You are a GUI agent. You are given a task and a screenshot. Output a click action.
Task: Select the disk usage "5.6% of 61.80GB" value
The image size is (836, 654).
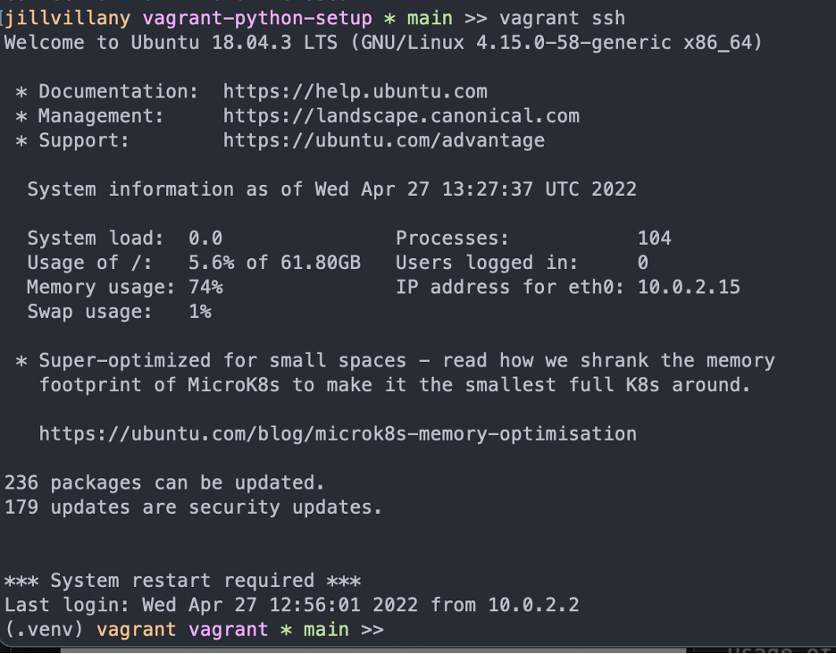(x=274, y=263)
